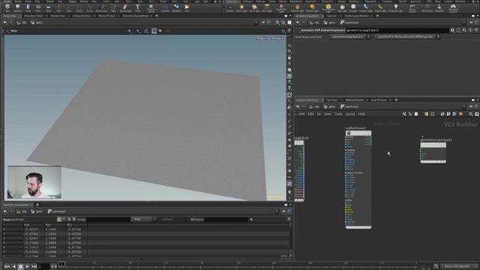The image size is (480, 270).
Task: Add a Gamepad Camera from shelf
Action: [x=453, y=7]
